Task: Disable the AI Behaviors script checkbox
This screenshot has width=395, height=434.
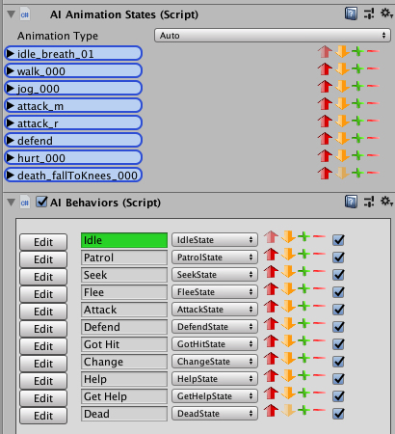Action: (x=41, y=203)
